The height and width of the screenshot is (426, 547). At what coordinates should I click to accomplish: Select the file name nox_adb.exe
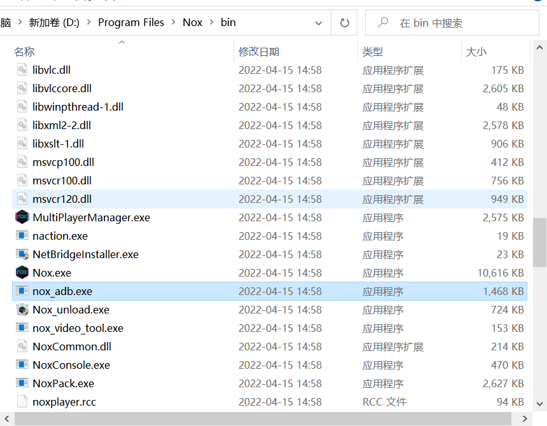click(62, 291)
